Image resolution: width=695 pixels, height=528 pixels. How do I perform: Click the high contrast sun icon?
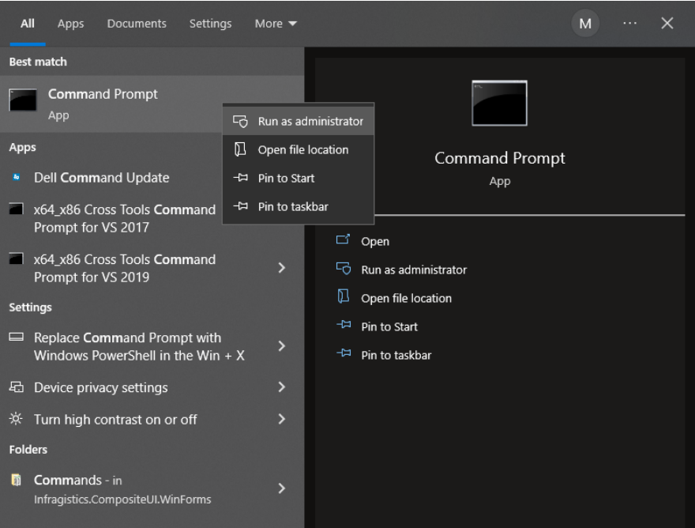[16, 419]
